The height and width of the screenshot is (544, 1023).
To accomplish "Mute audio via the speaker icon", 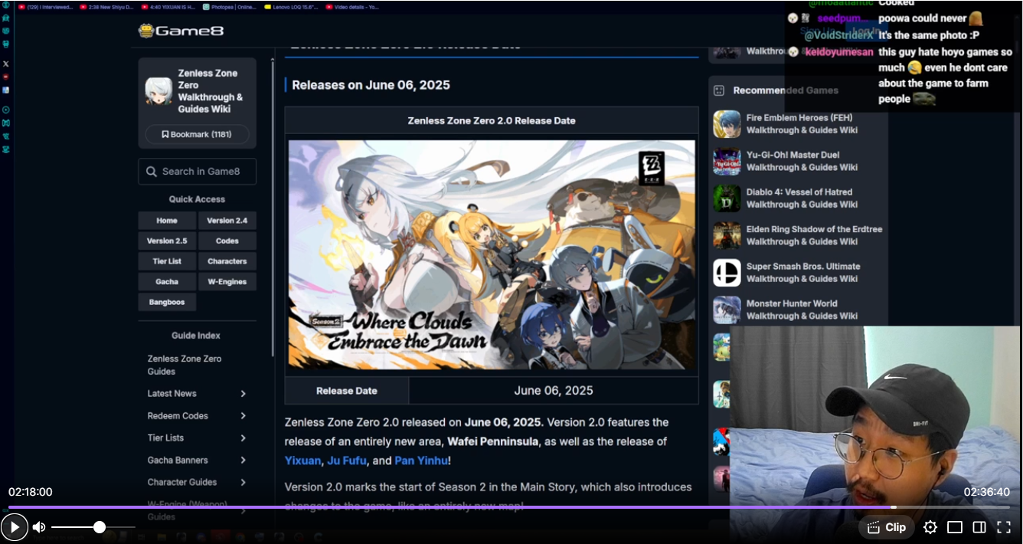I will (x=39, y=527).
